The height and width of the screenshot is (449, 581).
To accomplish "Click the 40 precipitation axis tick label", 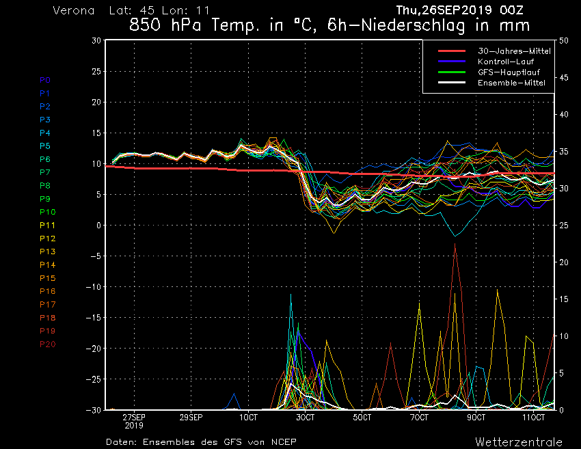I will 564,115.
